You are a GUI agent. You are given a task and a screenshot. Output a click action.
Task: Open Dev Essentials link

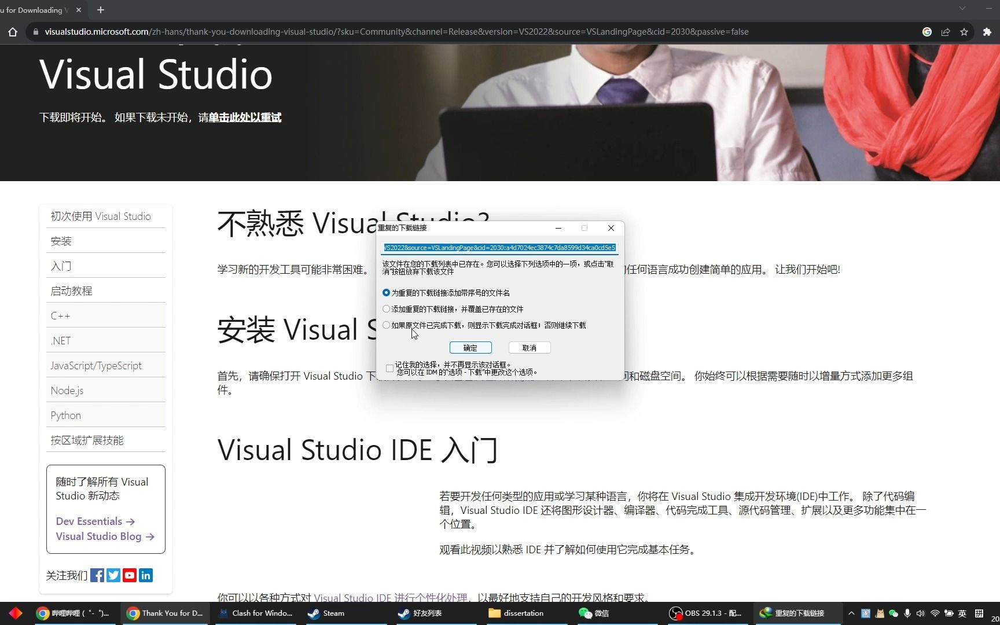tap(95, 521)
